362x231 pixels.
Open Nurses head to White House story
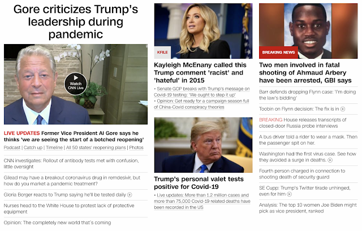coord(69,208)
